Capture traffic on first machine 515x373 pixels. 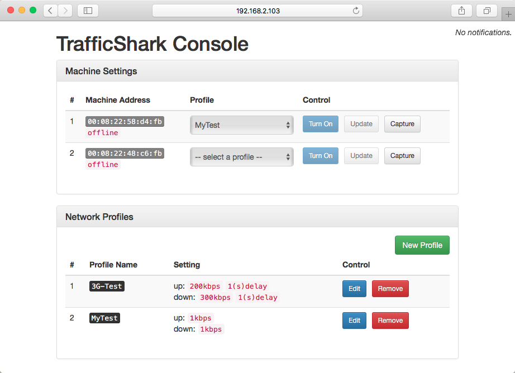(x=402, y=124)
